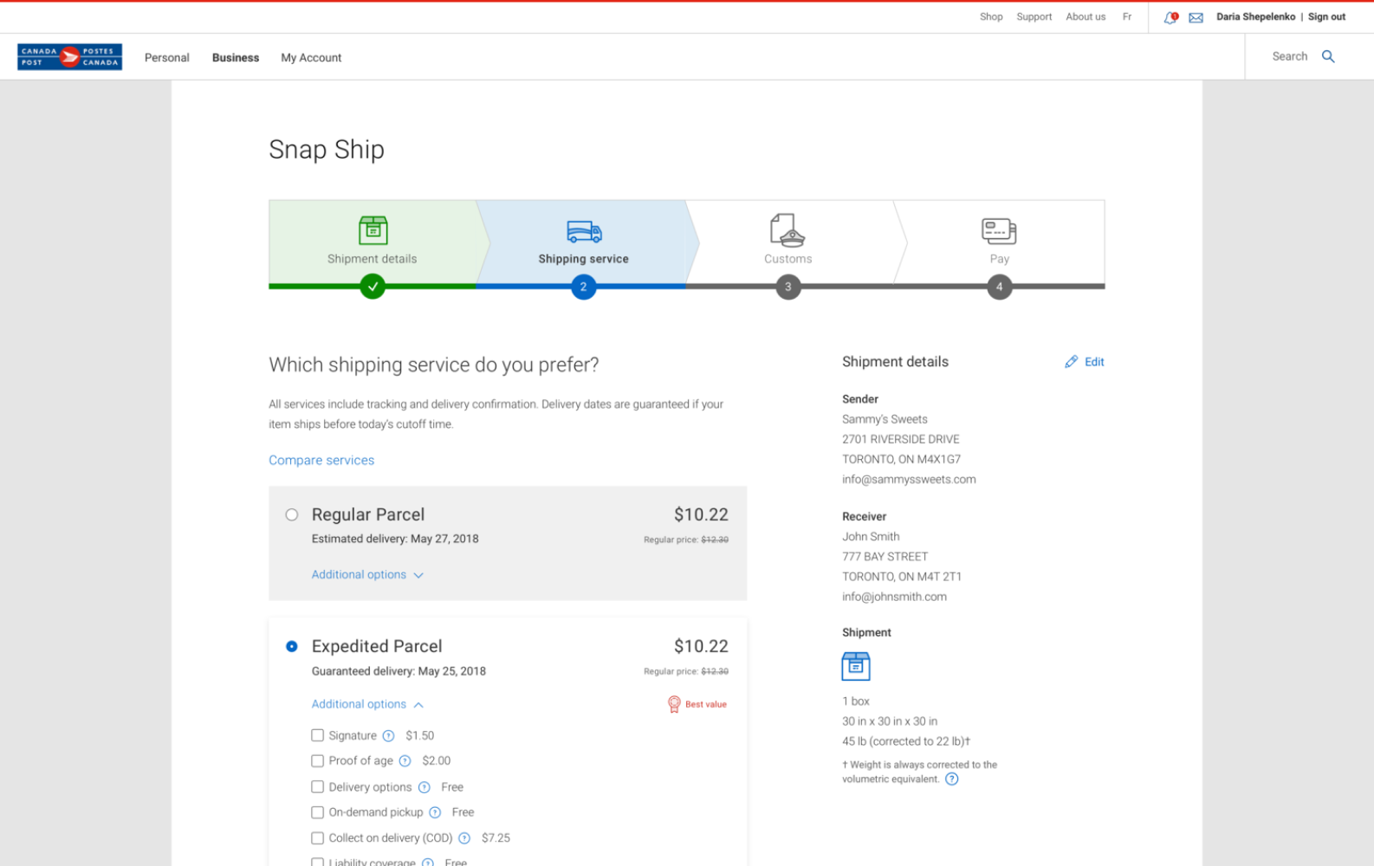Open Delivery options help icon
Image resolution: width=1374 pixels, height=866 pixels.
tap(425, 787)
